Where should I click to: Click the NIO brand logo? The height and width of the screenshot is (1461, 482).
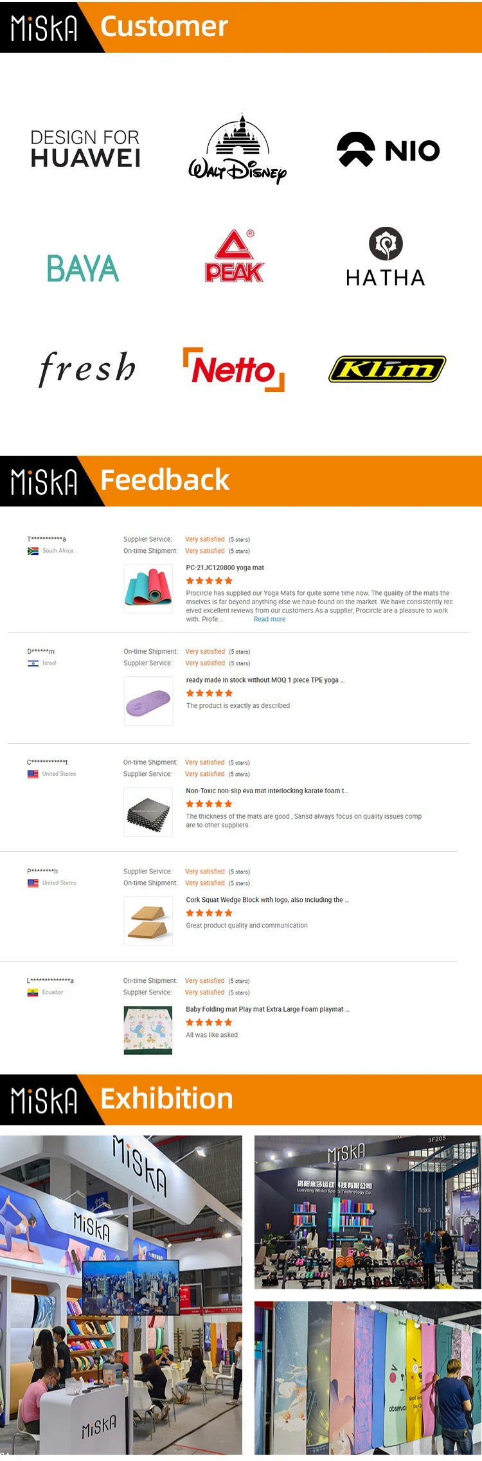click(x=388, y=150)
